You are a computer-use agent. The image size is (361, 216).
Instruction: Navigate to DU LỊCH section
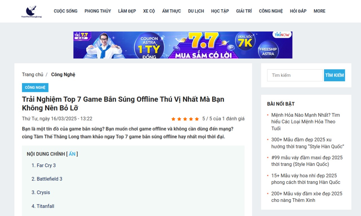196,11
